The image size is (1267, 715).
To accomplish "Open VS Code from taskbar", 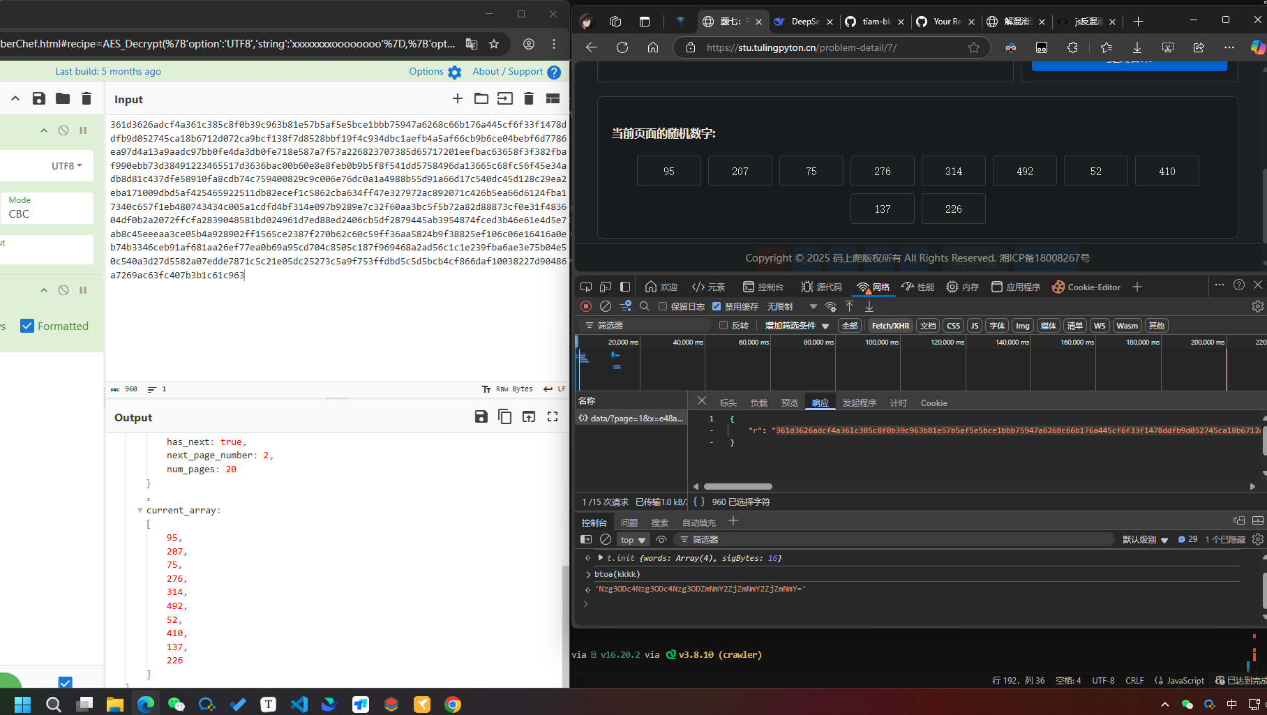I will pyautogui.click(x=299, y=704).
